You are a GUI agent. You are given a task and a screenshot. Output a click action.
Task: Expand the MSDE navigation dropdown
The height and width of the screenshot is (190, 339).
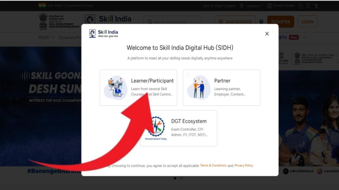[x=42, y=37]
